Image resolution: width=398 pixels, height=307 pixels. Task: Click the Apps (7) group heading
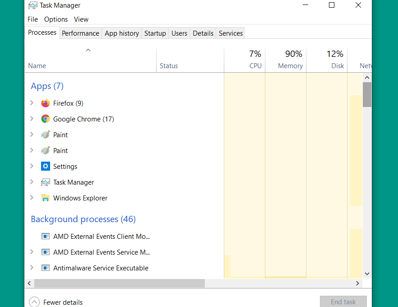pyautogui.click(x=47, y=86)
